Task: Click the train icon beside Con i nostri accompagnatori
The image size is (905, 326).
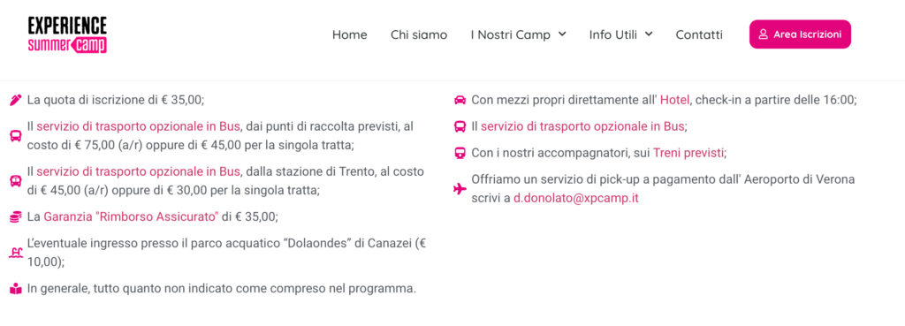Action: 460,153
